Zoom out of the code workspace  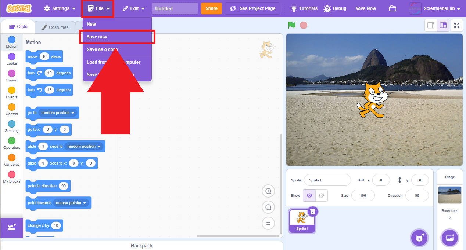(268, 207)
